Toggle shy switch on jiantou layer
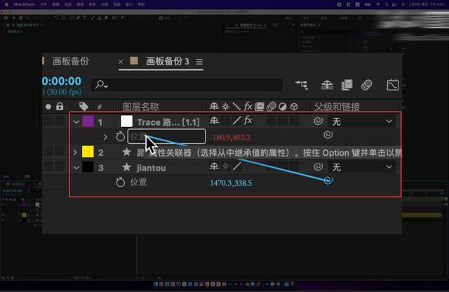 (x=214, y=166)
